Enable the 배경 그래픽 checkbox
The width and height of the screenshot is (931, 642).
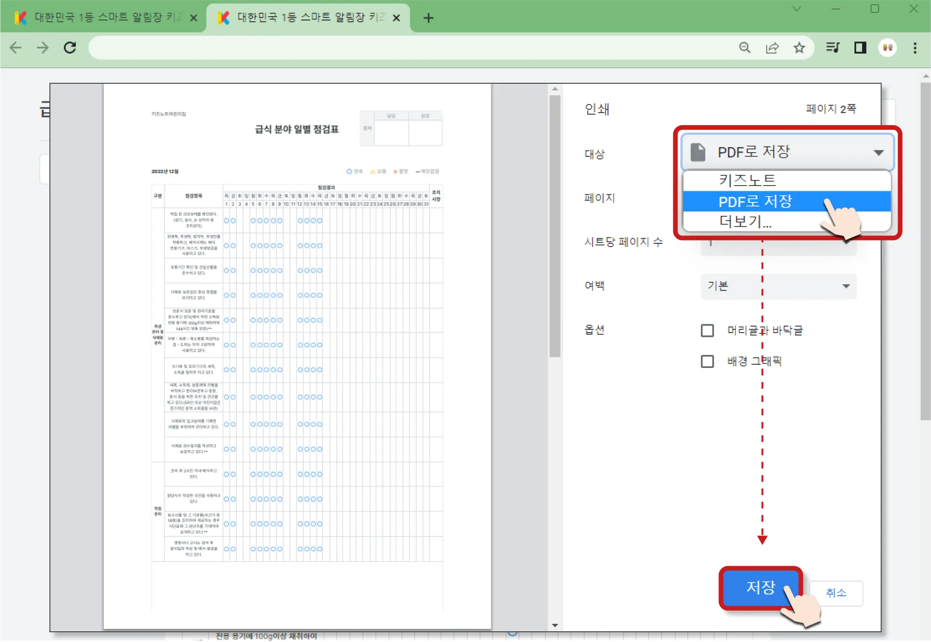707,361
